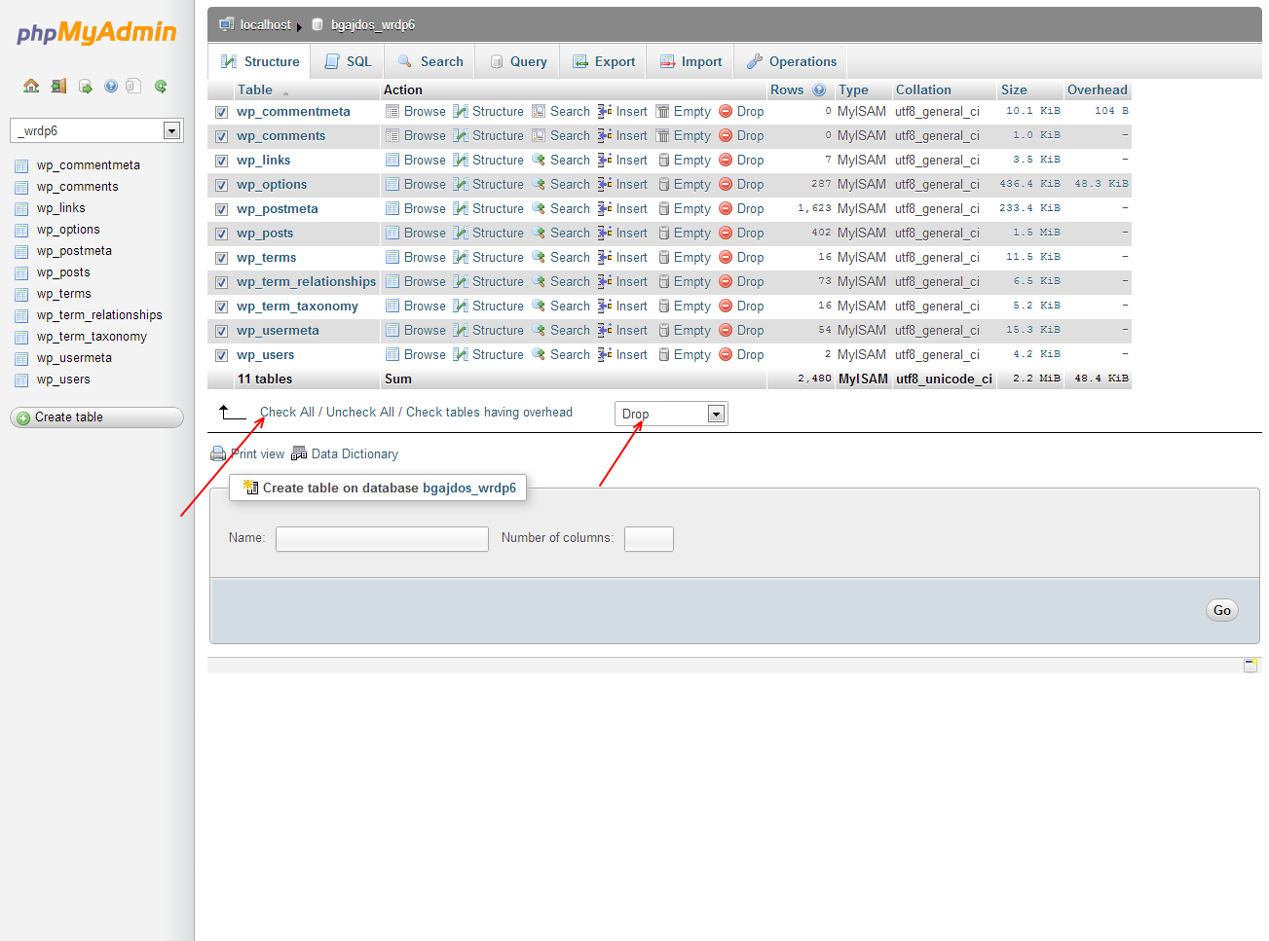The image size is (1269, 941).
Task: Uncheck the wp_users checkbox
Action: (x=222, y=355)
